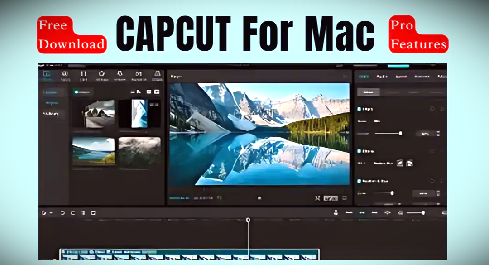Open the aspect ratio button below the preview
Image resolution: width=489 pixels, height=265 pixels.
pos(331,198)
